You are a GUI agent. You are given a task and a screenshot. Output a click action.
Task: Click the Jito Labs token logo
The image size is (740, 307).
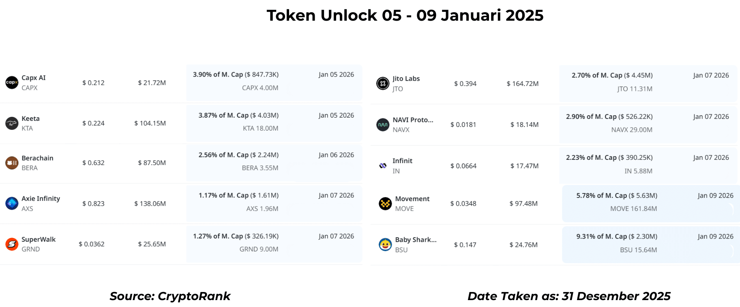pyautogui.click(x=383, y=83)
